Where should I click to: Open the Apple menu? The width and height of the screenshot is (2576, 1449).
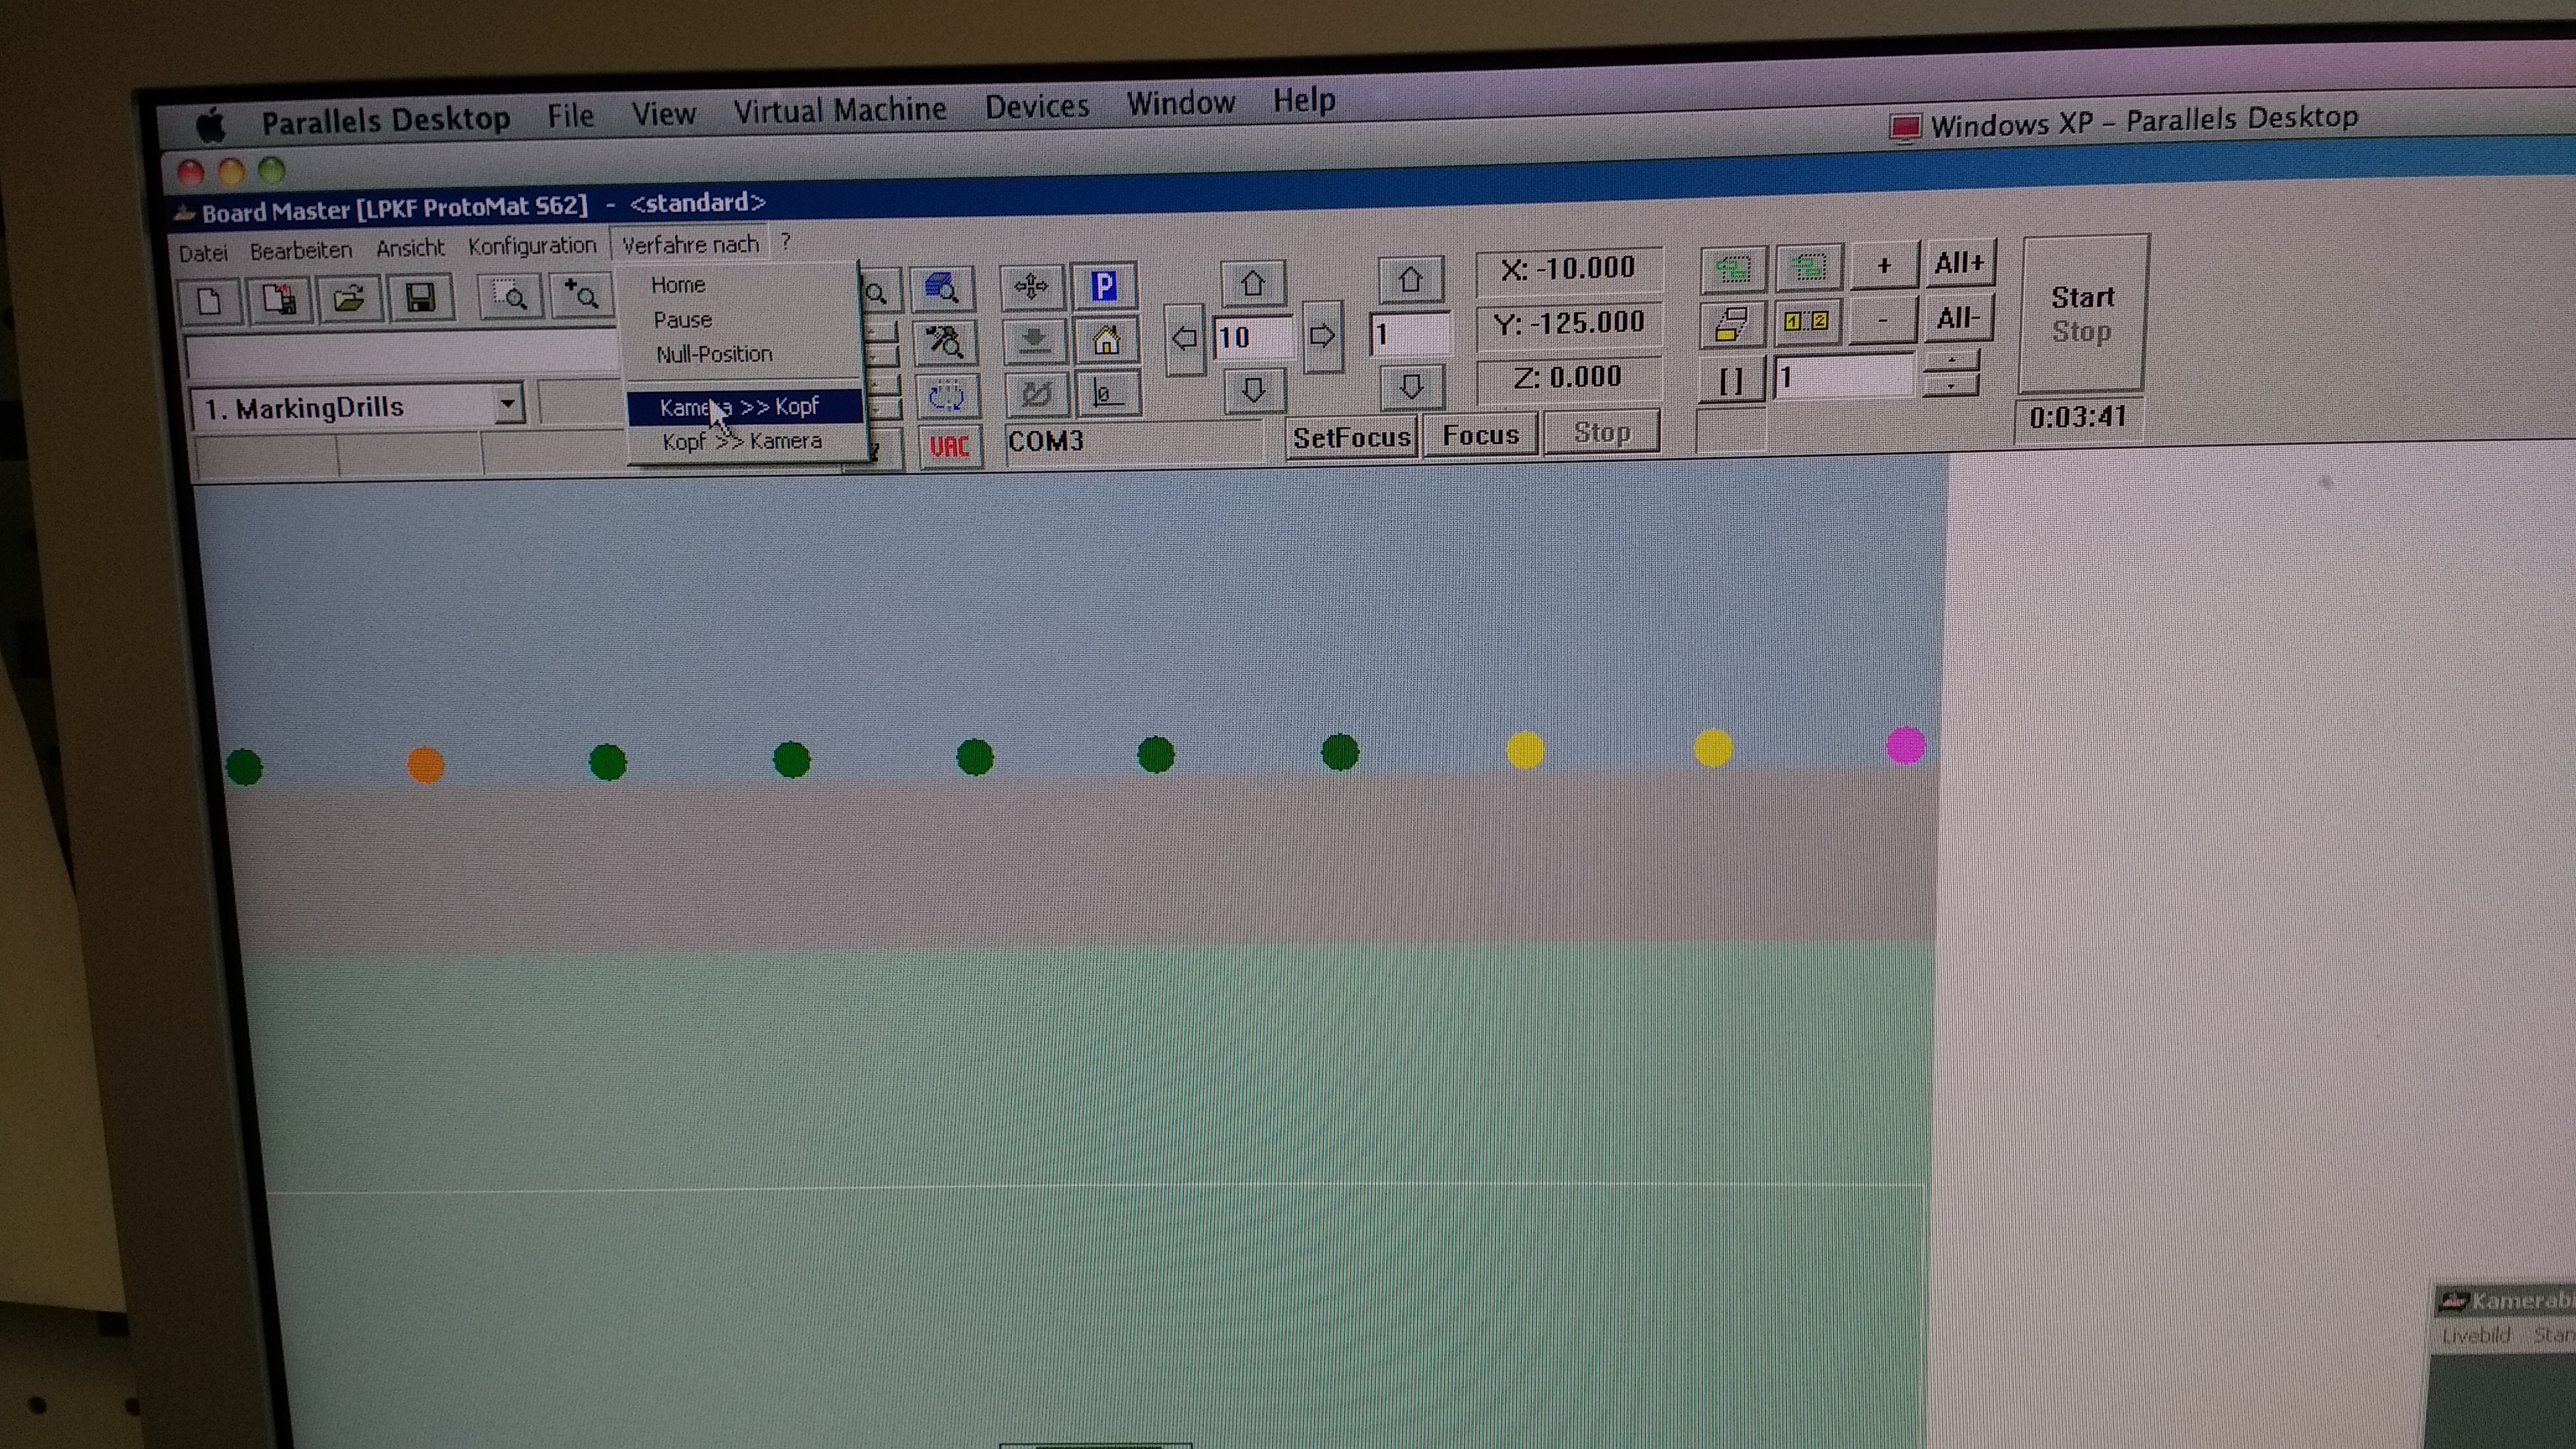point(211,125)
